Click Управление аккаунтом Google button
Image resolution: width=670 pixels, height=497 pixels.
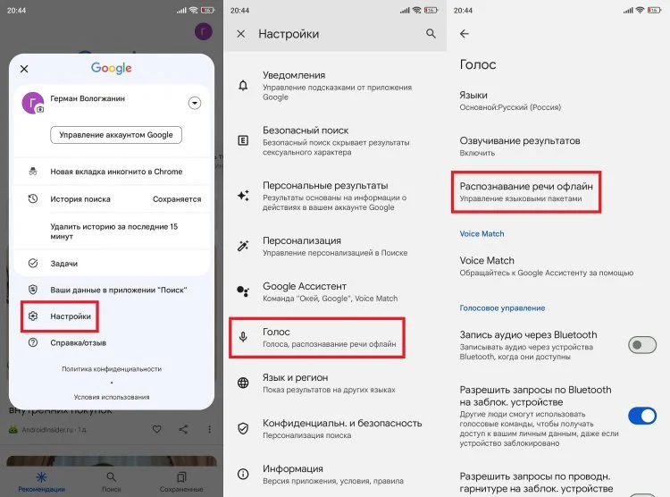click(x=116, y=135)
